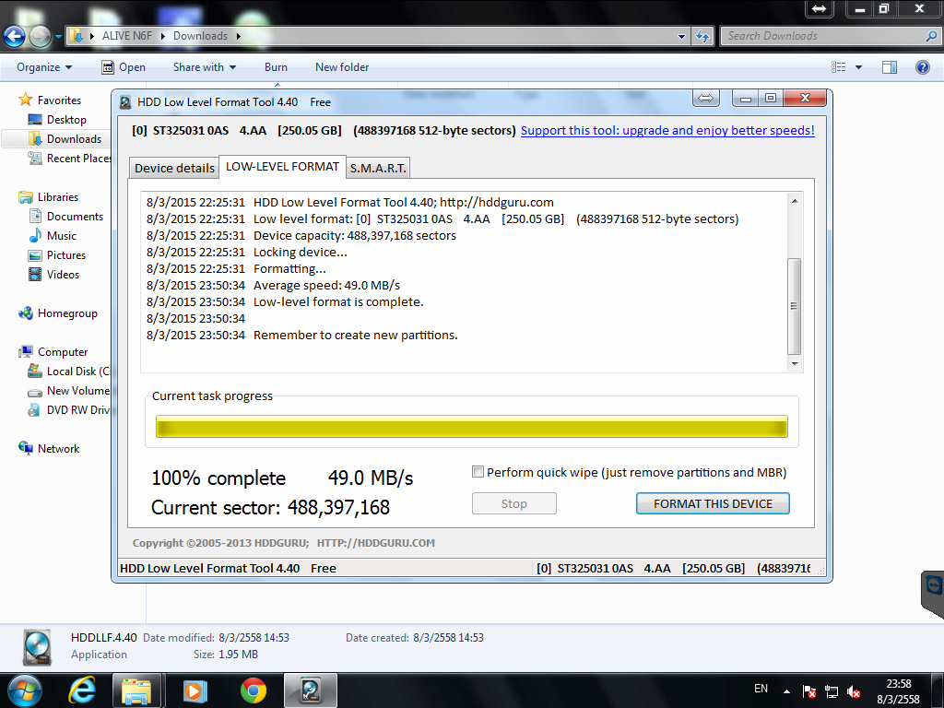Open the recent pages dropdown arrow
This screenshot has width=944, height=708.
tap(58, 37)
